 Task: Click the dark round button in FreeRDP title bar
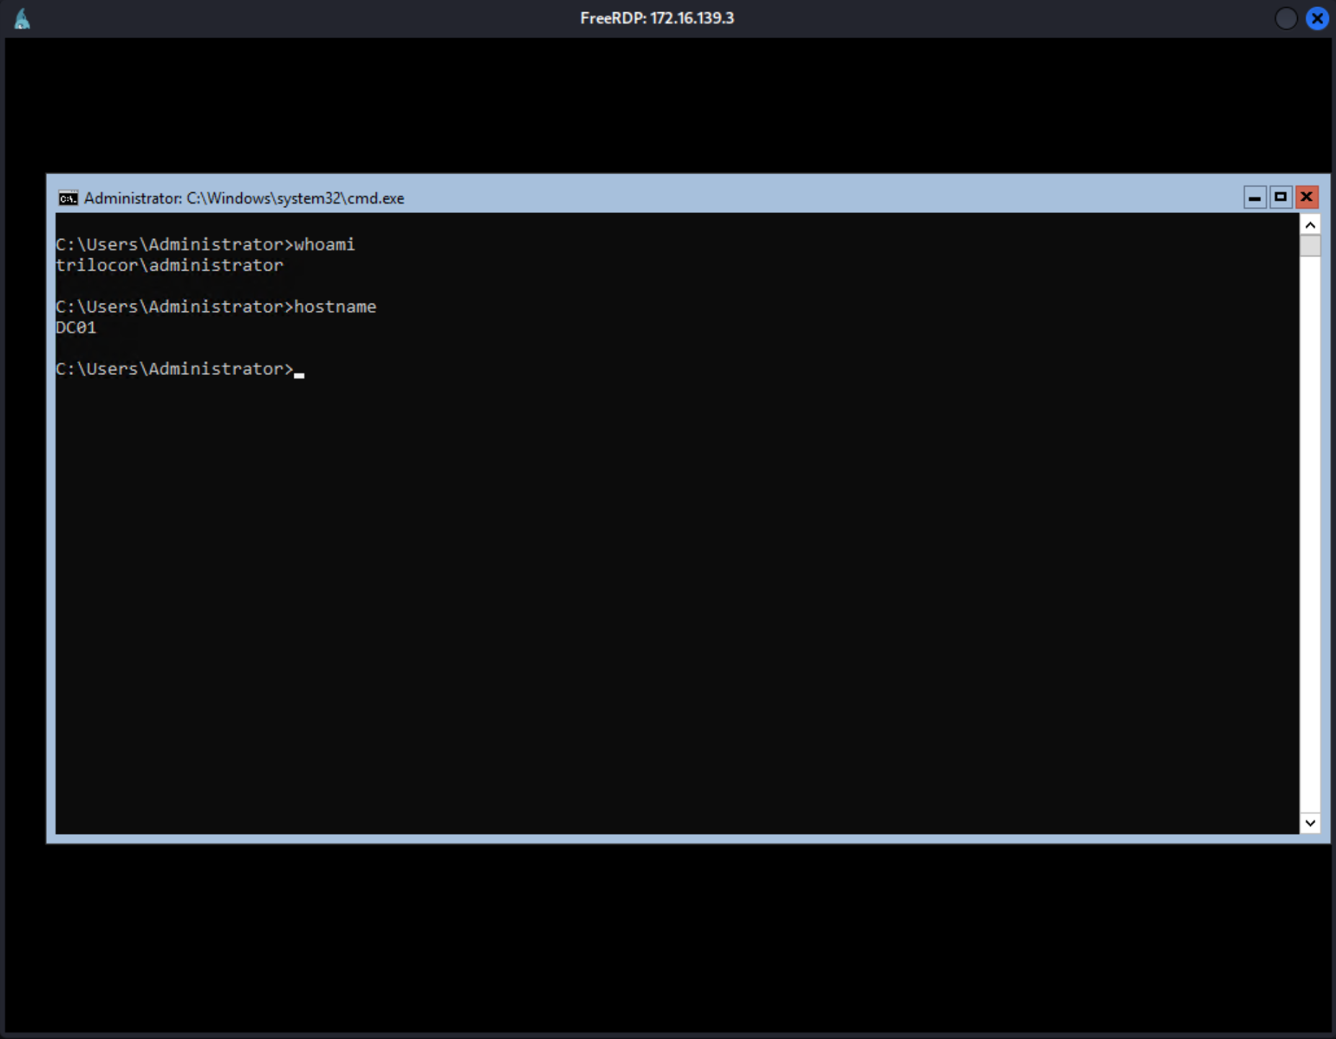(1286, 19)
